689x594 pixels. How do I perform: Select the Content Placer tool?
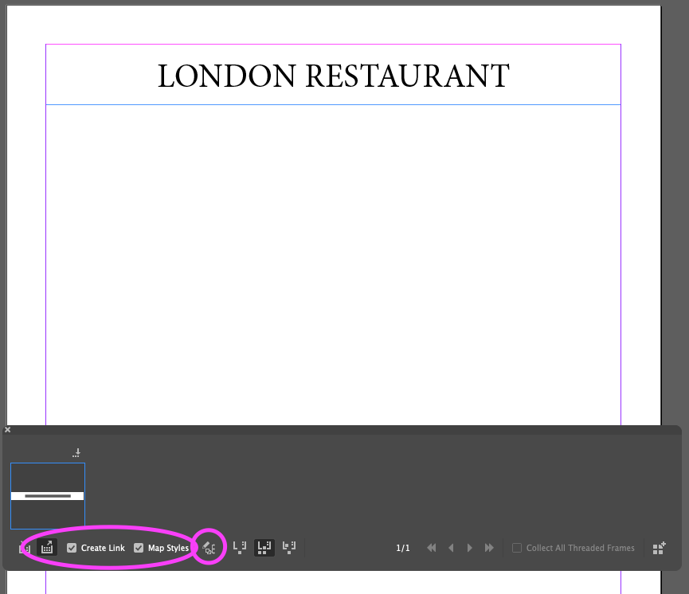(46, 548)
